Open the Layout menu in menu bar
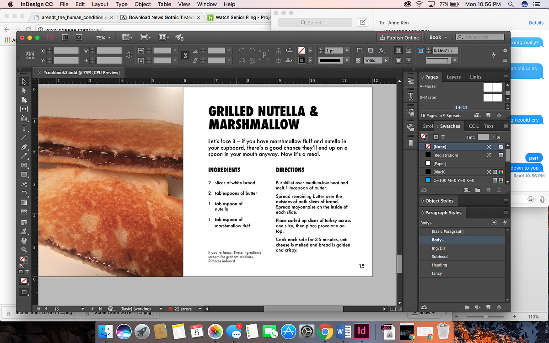Screen dimensions: 549x343 pos(100,4)
